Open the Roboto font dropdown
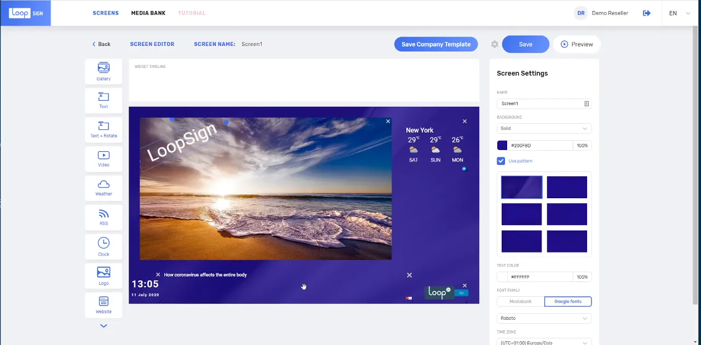 click(x=544, y=318)
